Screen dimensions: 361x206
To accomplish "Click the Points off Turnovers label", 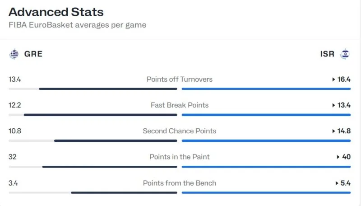I will click(x=180, y=79).
